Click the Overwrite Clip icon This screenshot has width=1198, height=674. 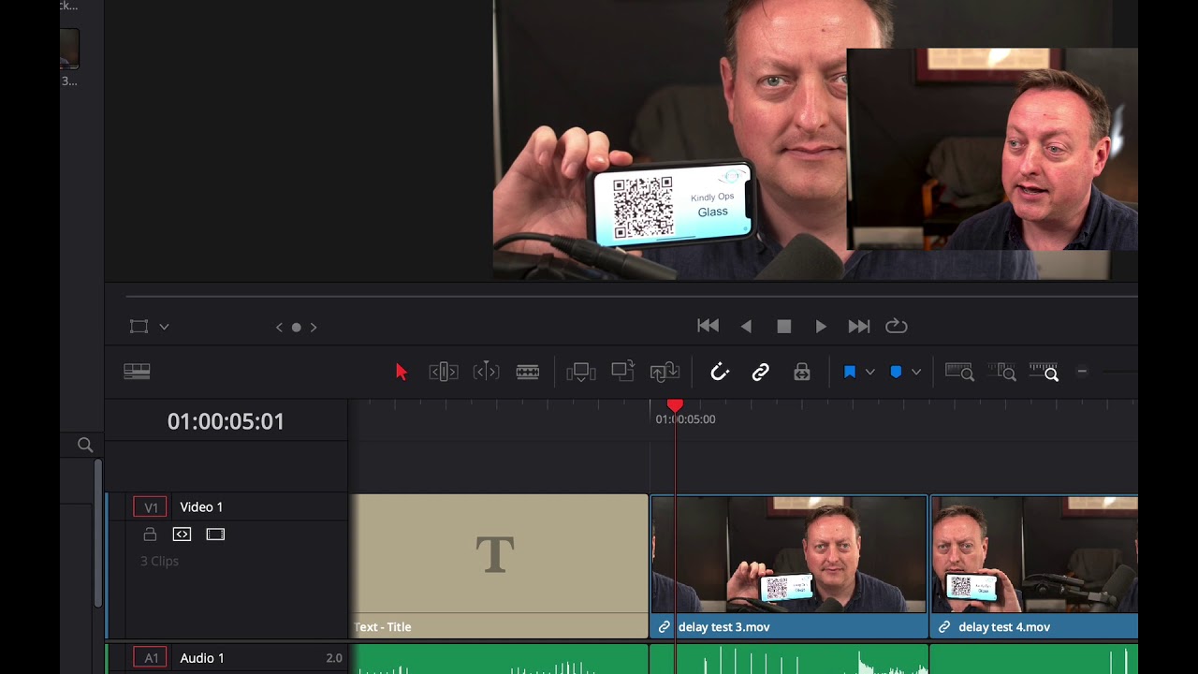[622, 371]
